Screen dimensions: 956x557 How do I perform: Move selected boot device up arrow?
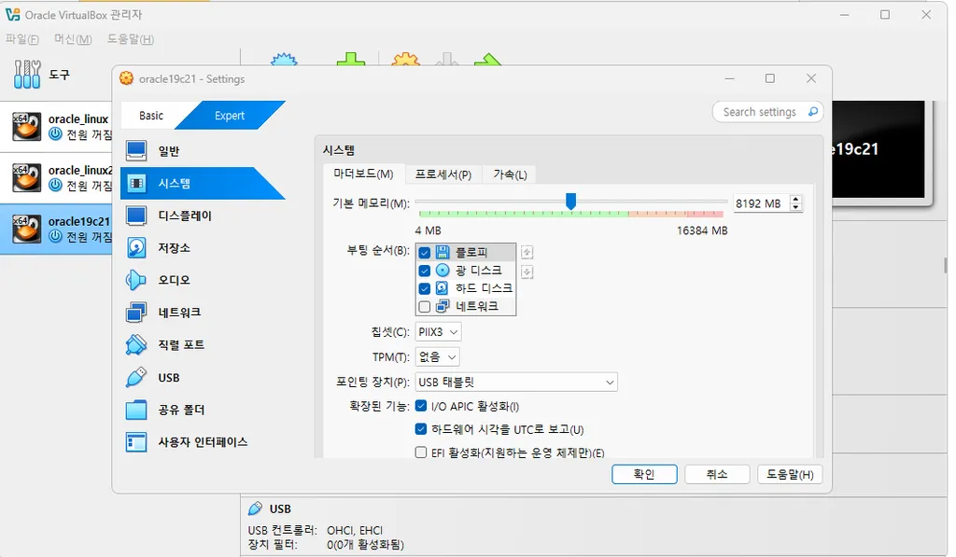click(x=527, y=252)
